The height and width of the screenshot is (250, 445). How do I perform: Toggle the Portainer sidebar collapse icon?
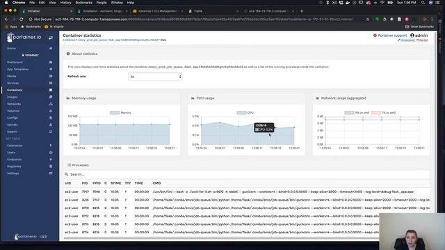[51, 37]
